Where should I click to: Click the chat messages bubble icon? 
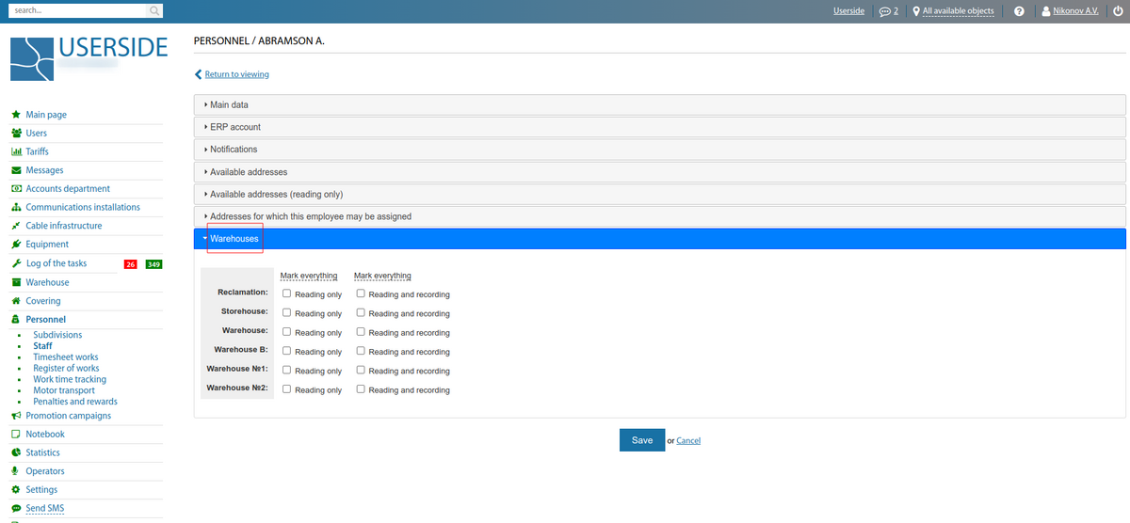[884, 11]
